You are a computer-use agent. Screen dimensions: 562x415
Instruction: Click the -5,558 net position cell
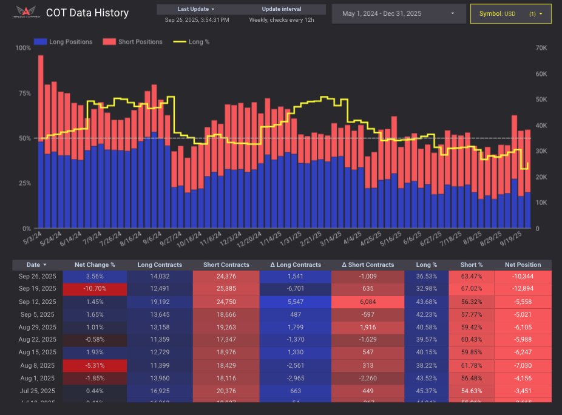tap(523, 302)
